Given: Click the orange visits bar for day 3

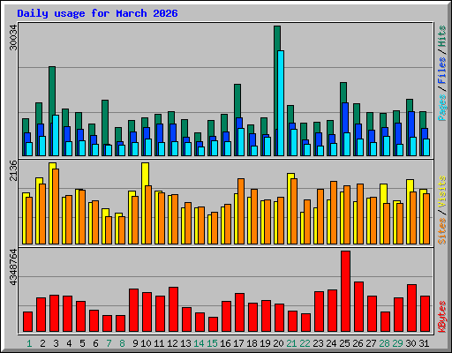Looking at the screenshot, I should pos(56,207).
